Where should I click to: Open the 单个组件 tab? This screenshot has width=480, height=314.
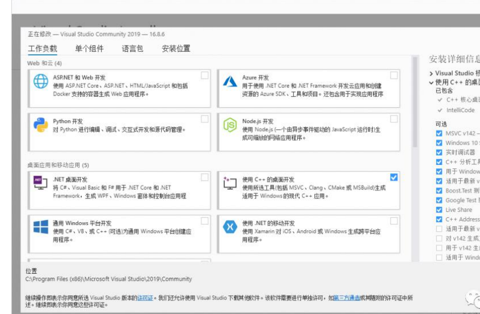90,48
